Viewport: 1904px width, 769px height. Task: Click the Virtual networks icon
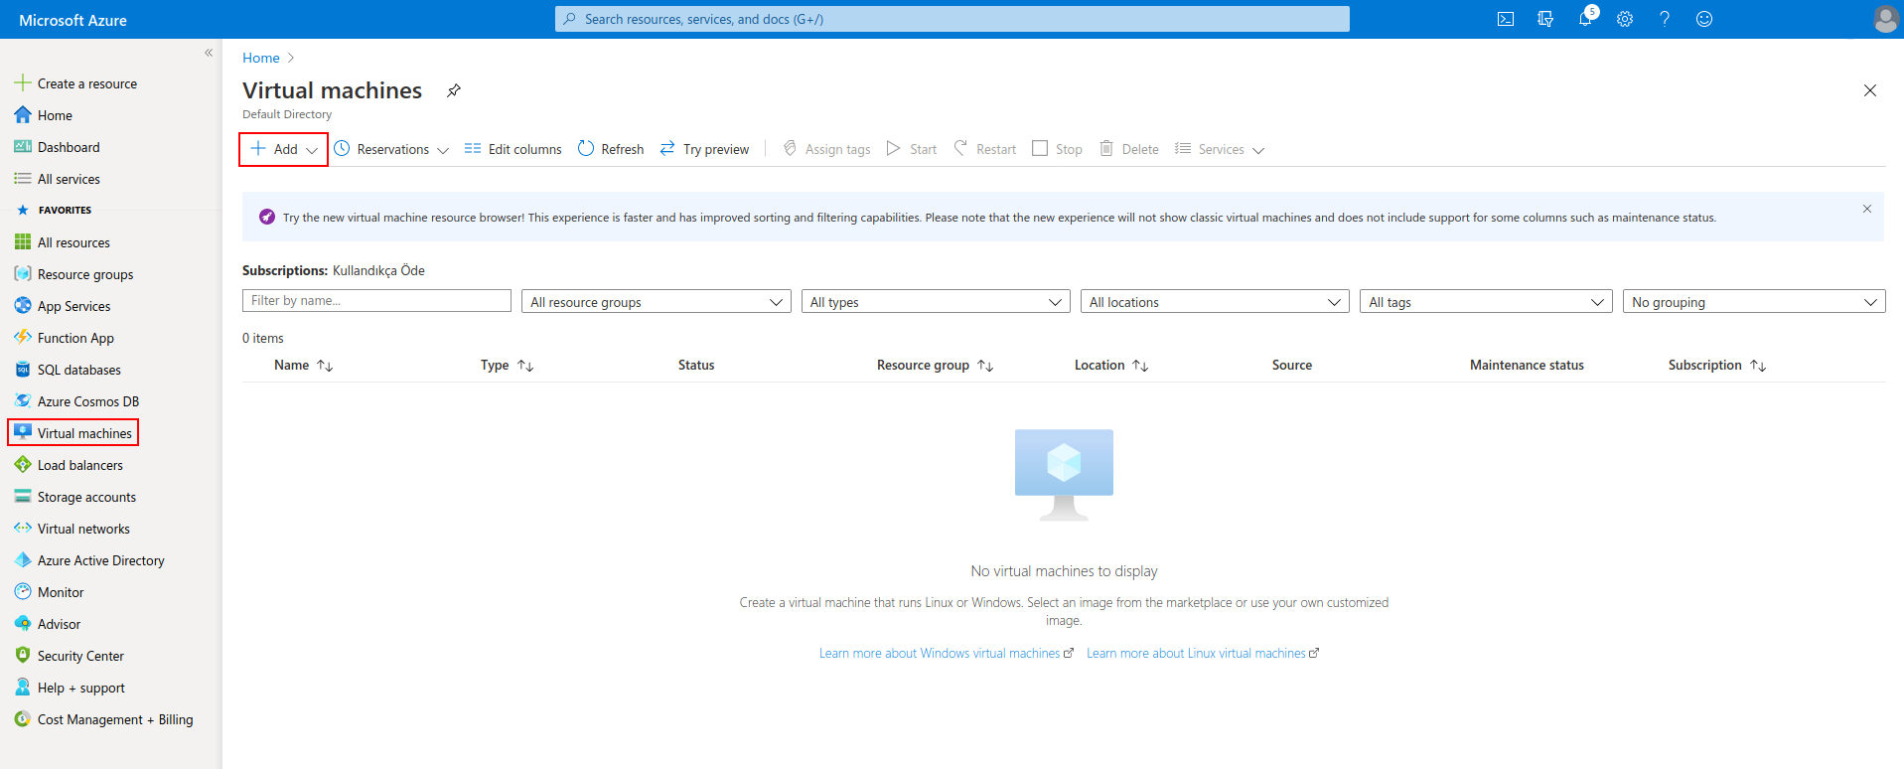tap(23, 529)
